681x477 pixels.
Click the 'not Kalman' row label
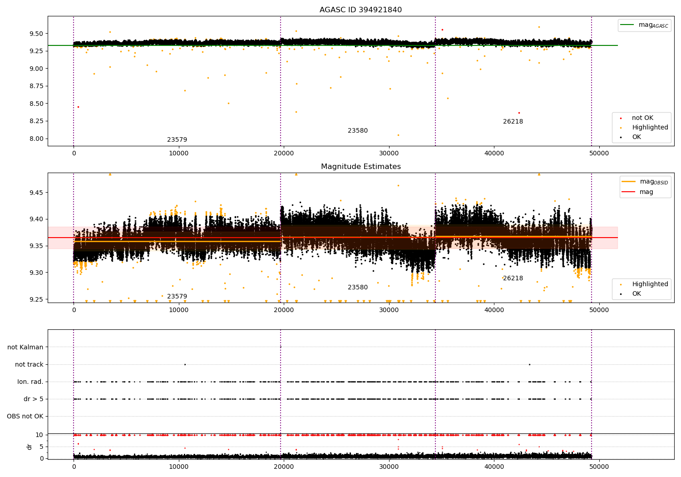(x=25, y=348)
